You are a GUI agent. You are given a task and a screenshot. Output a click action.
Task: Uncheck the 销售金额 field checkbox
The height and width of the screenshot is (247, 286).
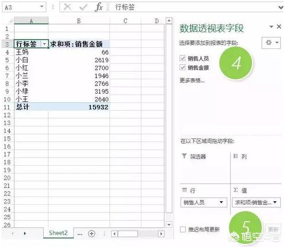coord(183,67)
